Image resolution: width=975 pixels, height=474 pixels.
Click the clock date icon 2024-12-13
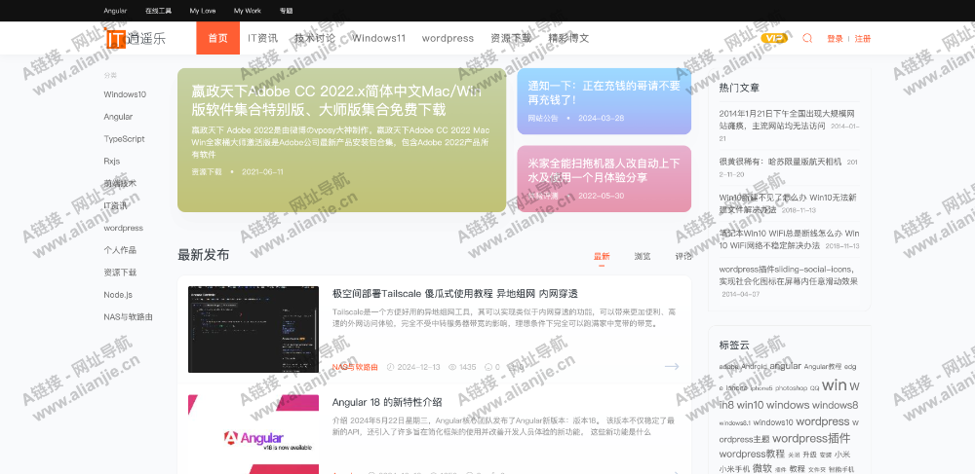[391, 367]
